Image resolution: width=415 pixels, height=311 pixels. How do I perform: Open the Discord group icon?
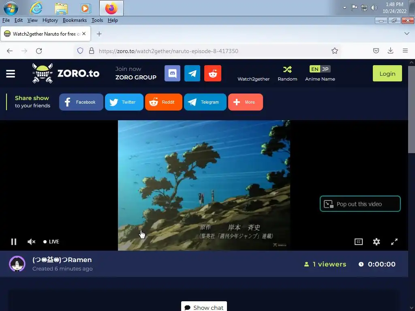172,73
